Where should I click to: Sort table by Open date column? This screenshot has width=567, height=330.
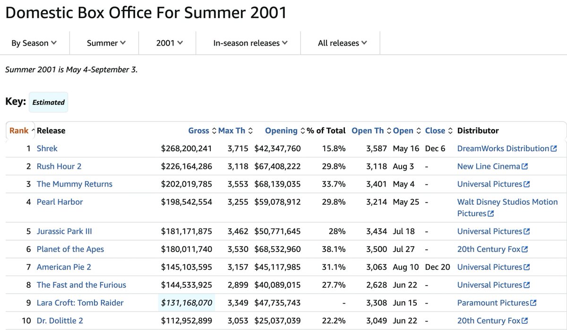(407, 130)
